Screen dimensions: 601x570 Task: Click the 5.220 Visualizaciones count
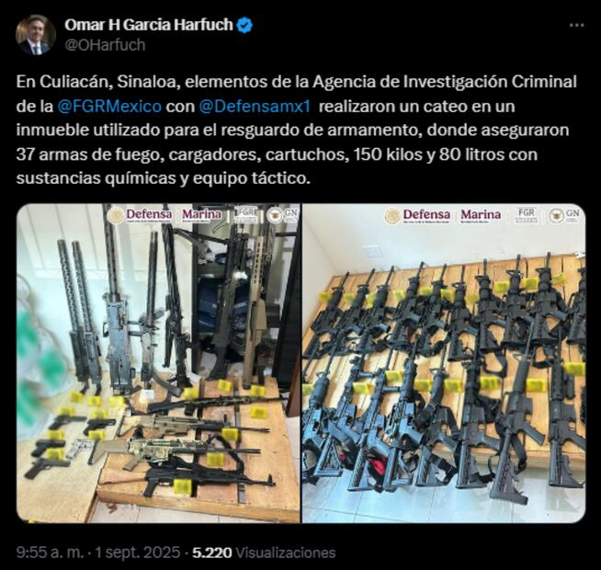click(264, 553)
